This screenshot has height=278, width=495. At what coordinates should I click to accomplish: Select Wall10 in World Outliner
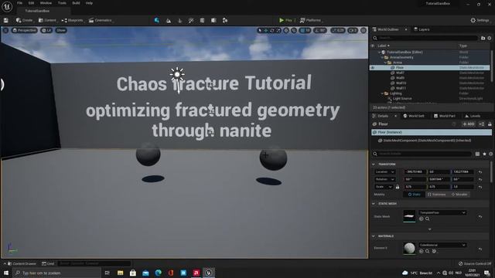click(x=401, y=83)
